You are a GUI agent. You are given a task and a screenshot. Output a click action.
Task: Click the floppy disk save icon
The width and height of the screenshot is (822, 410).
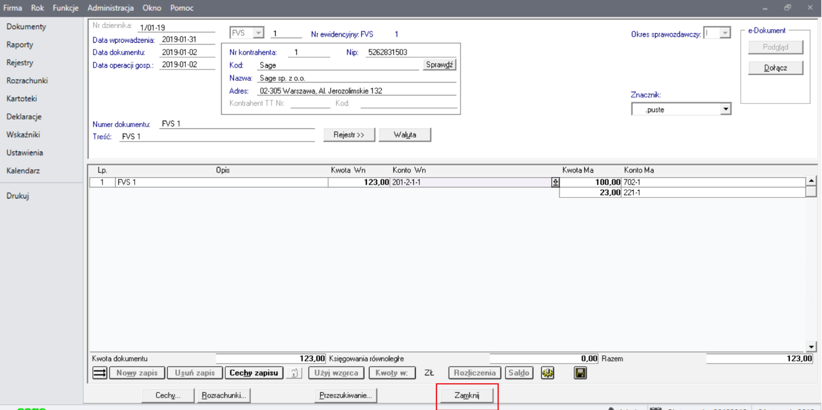coord(580,373)
